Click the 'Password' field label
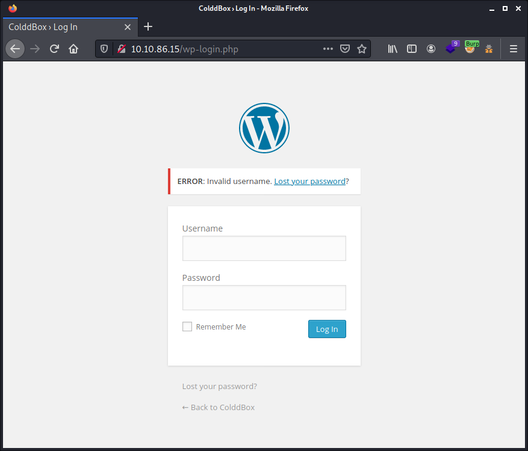528x451 pixels. (201, 278)
